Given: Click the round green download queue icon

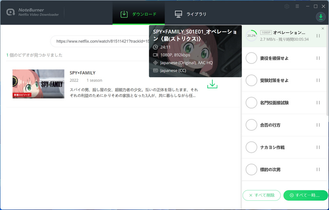Looking at the screenshot, I should tap(321, 17).
